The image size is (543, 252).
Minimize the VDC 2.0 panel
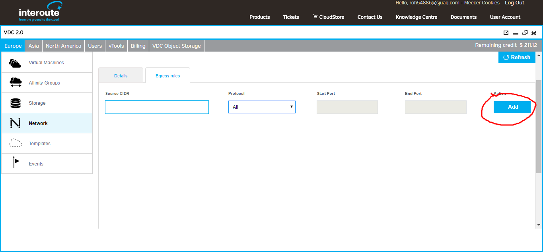pos(516,34)
